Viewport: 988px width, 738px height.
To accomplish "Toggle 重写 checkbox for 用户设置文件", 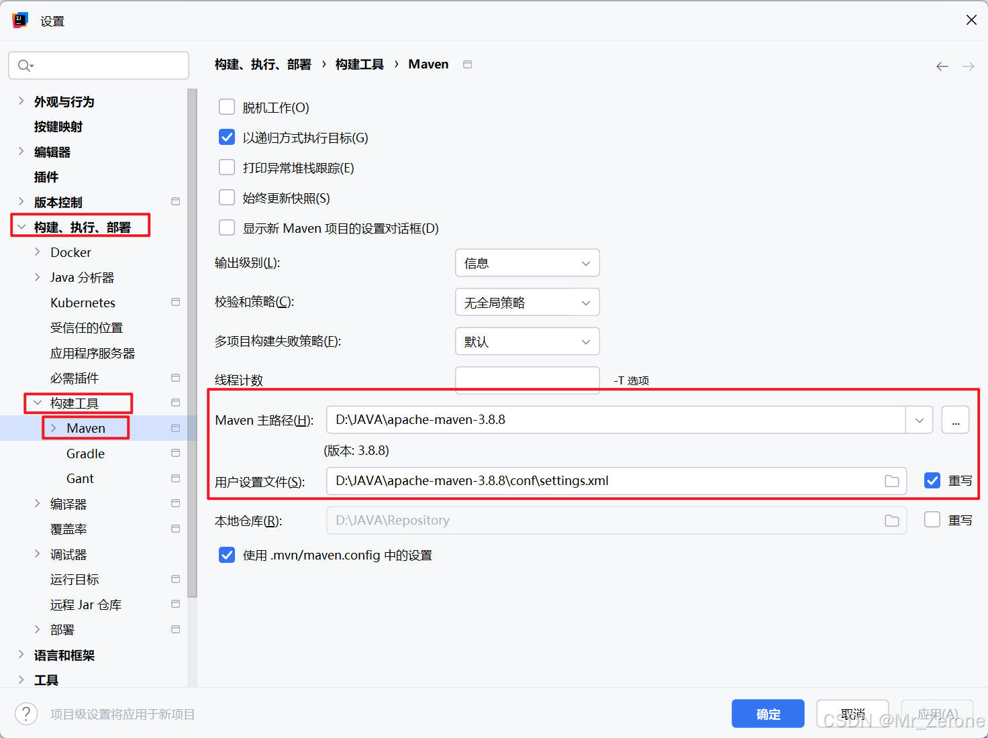I will click(932, 480).
